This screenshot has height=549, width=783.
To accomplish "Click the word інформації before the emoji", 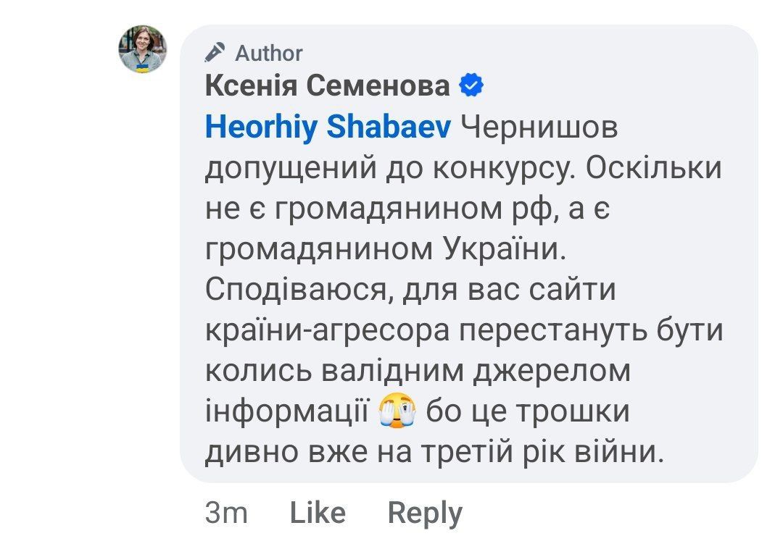I will pyautogui.click(x=287, y=412).
